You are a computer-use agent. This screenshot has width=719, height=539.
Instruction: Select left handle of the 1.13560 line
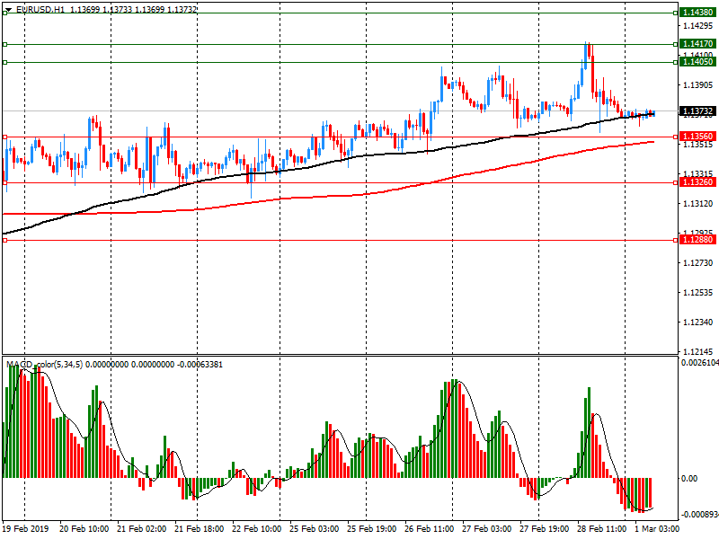click(x=5, y=137)
